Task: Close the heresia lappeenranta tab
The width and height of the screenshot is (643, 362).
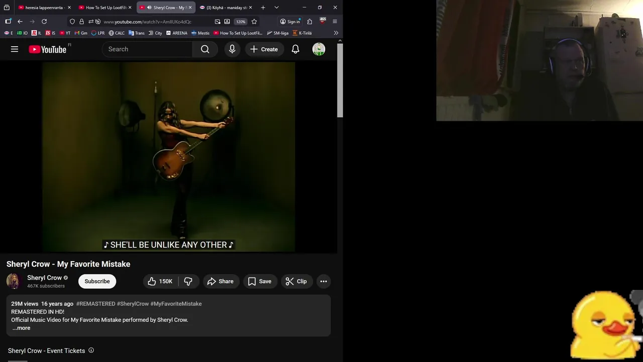Action: (x=69, y=8)
